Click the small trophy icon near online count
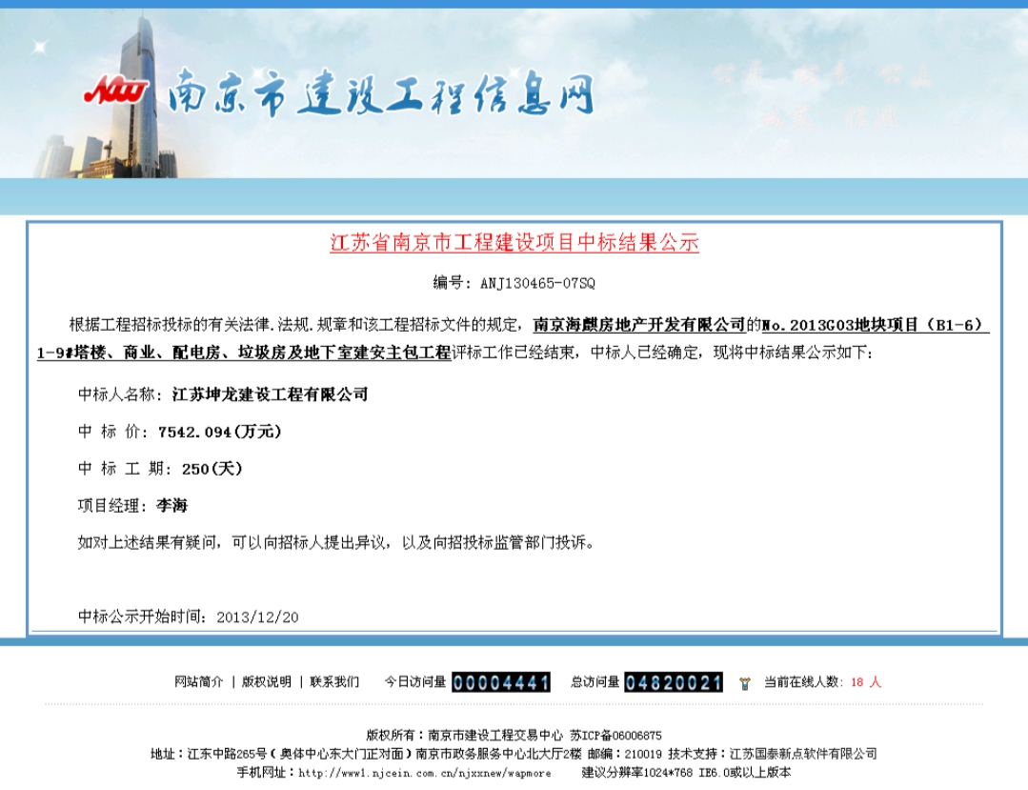The image size is (1028, 790). point(744,683)
